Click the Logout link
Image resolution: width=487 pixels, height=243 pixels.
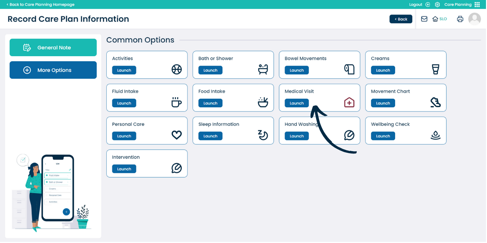416,4
